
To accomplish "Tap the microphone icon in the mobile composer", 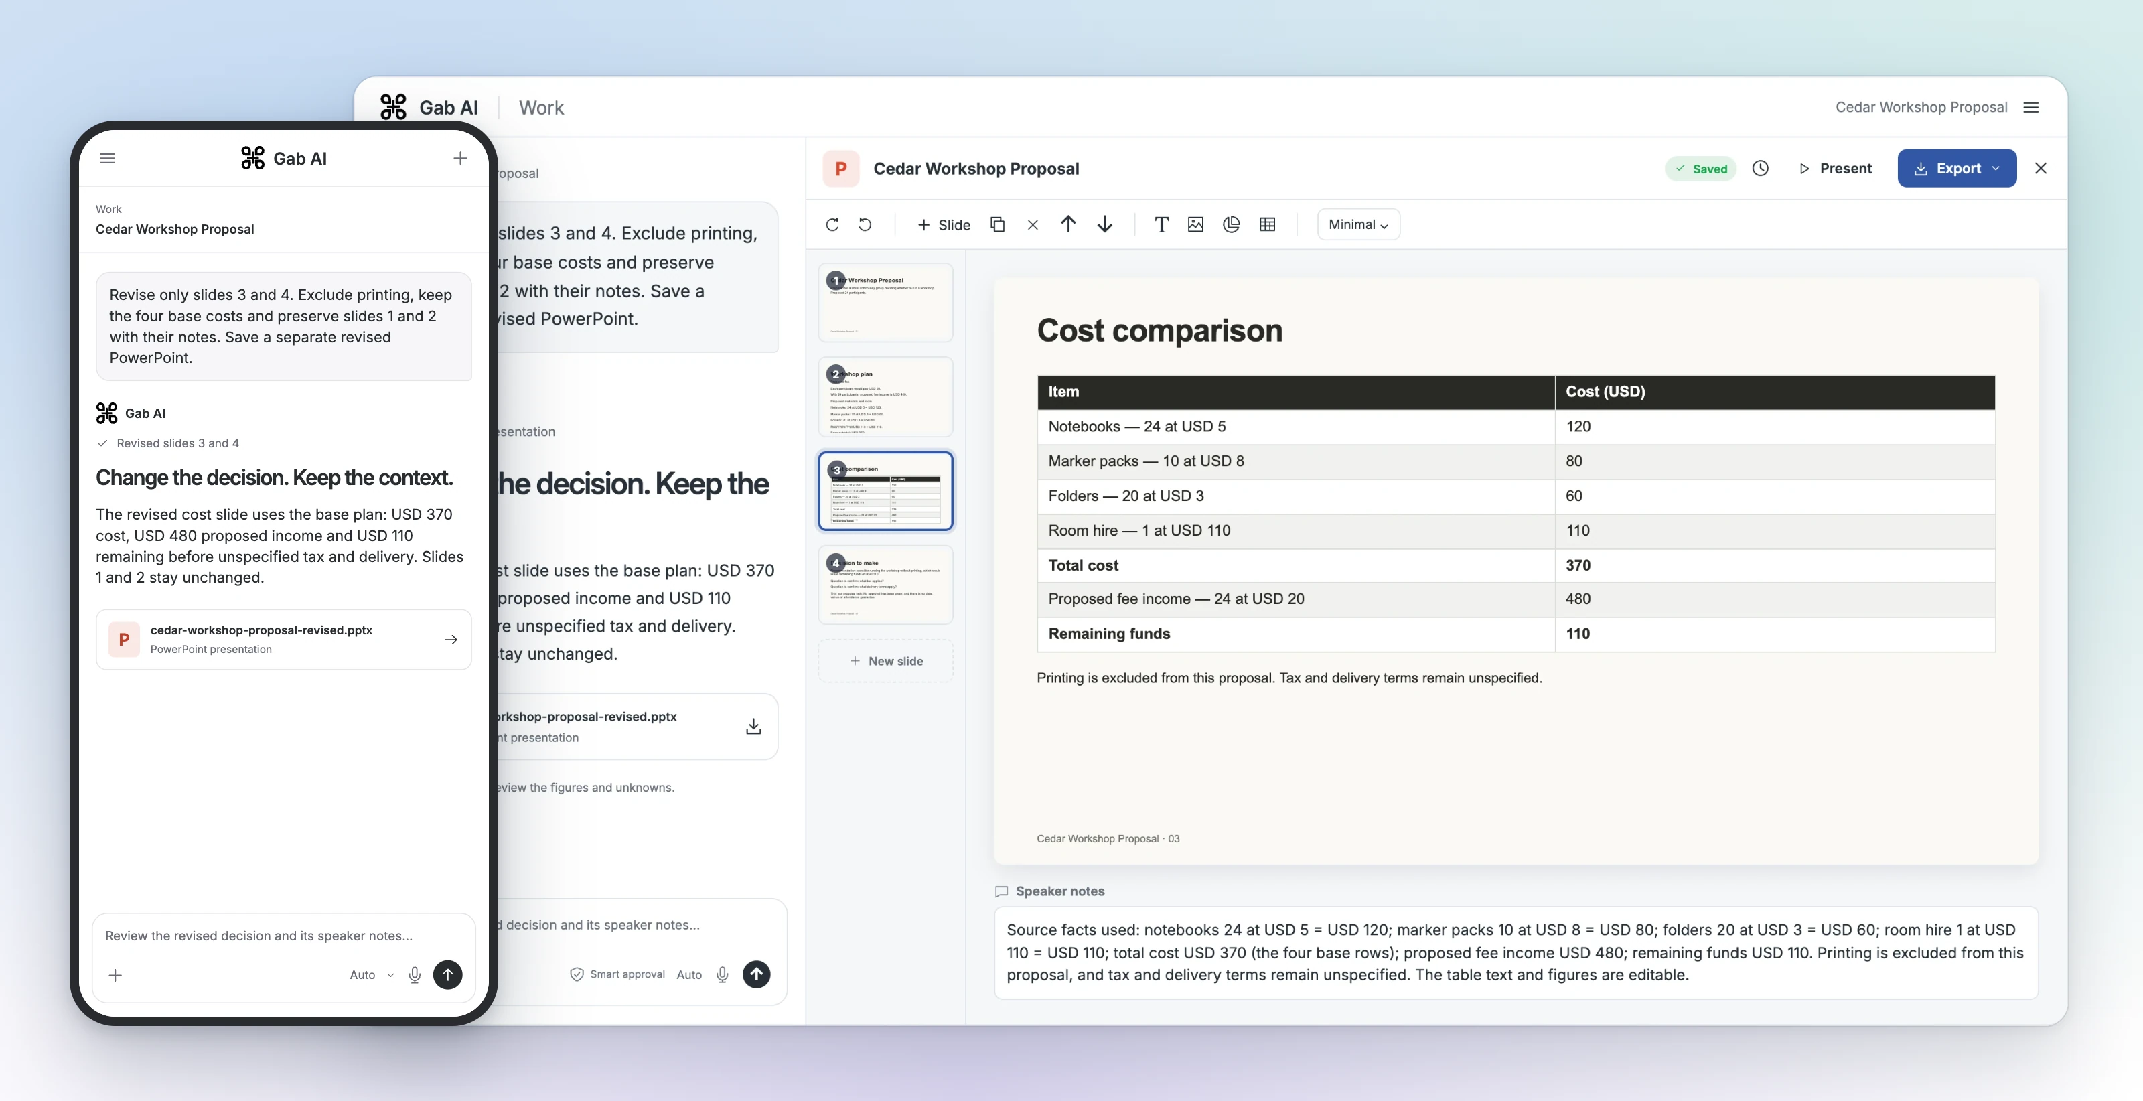I will tap(415, 974).
